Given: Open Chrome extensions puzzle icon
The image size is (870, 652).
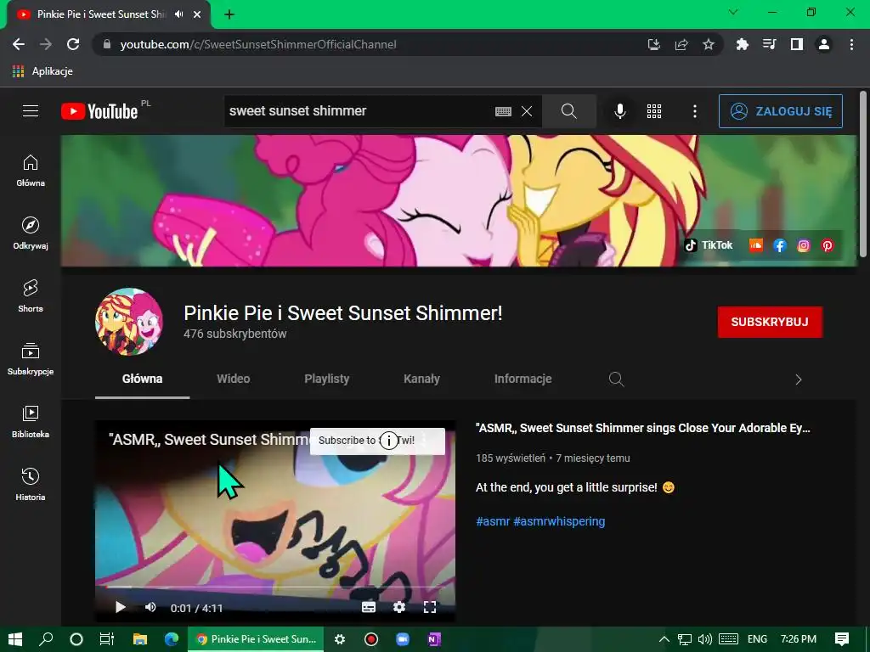Looking at the screenshot, I should click(743, 44).
